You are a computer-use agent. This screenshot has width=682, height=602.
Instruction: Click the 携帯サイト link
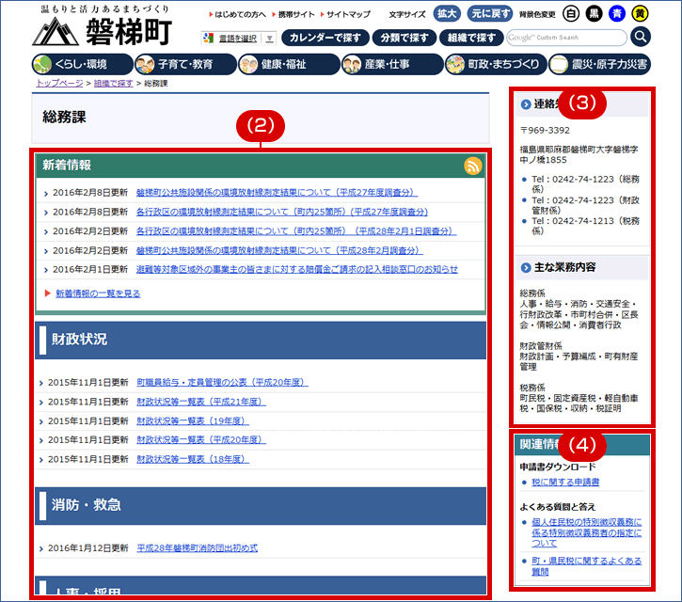tap(296, 14)
